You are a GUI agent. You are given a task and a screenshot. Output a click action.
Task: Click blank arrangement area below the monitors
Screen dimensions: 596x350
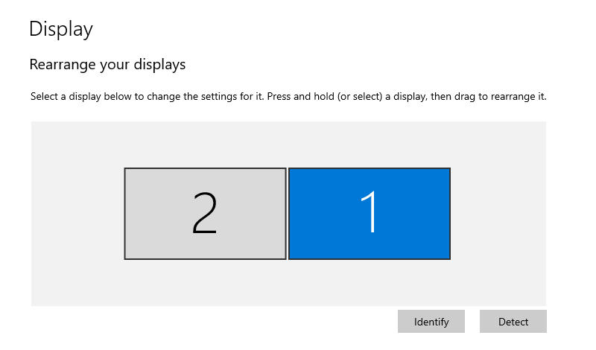coord(288,283)
